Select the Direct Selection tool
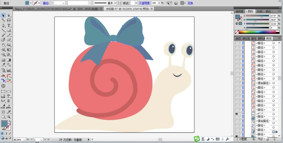The width and height of the screenshot is (283, 143). [x=9, y=16]
